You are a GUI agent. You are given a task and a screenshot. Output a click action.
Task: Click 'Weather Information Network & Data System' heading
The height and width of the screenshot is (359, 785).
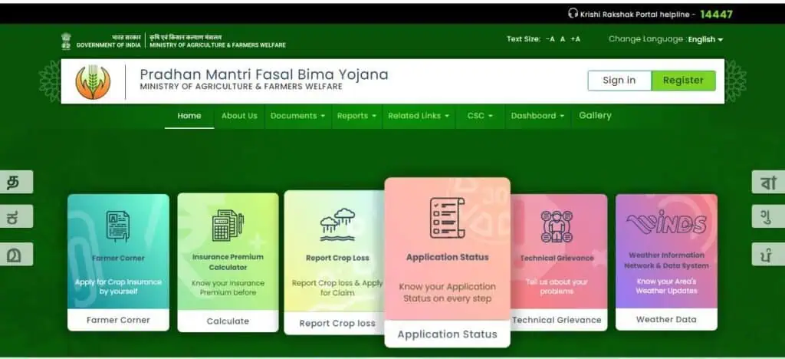pos(666,260)
